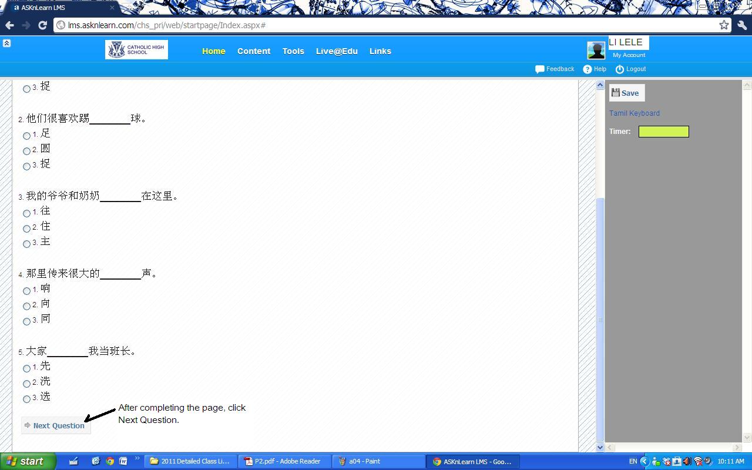Open the Tamil Keyboard link
The width and height of the screenshot is (752, 470).
(x=634, y=113)
